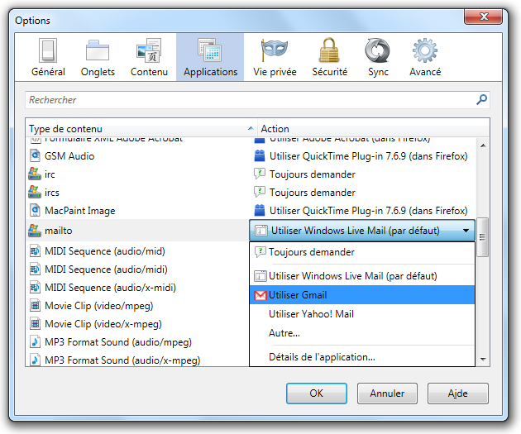521x434 pixels.
Task: Switch to the Onglets panel
Action: (x=98, y=57)
